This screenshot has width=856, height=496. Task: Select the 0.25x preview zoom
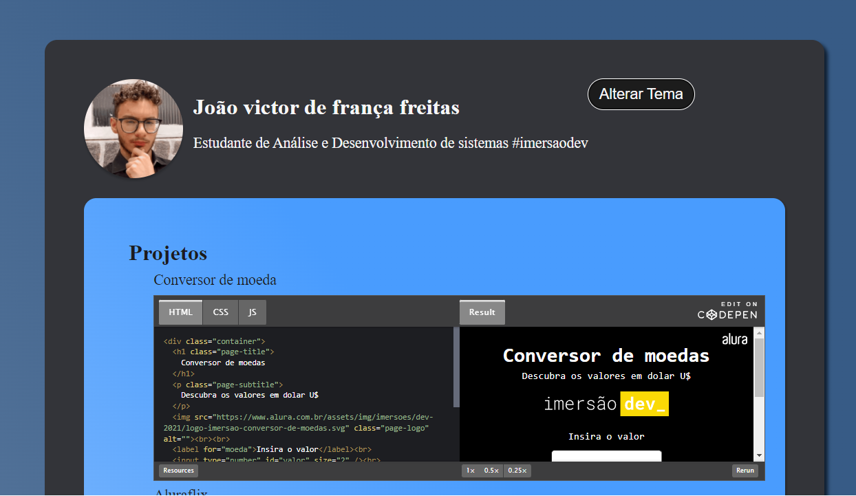pyautogui.click(x=517, y=471)
